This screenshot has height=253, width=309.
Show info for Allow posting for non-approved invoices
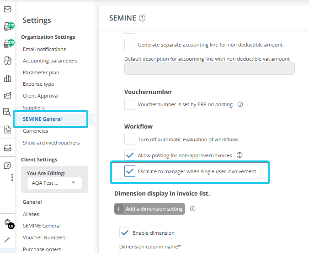pos(240,155)
